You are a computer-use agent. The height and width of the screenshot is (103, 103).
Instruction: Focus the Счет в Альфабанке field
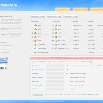[x=55, y=85]
